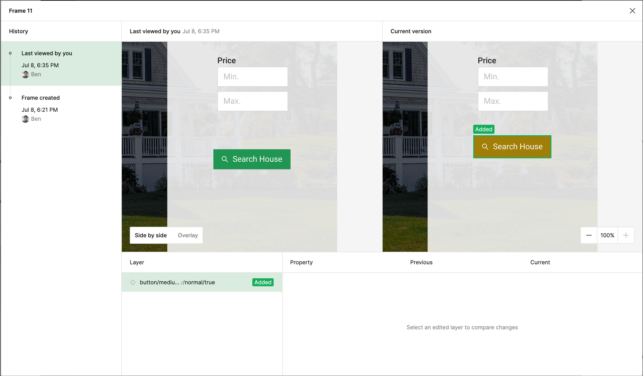Switch to Side by side view
The width and height of the screenshot is (643, 376).
[151, 235]
